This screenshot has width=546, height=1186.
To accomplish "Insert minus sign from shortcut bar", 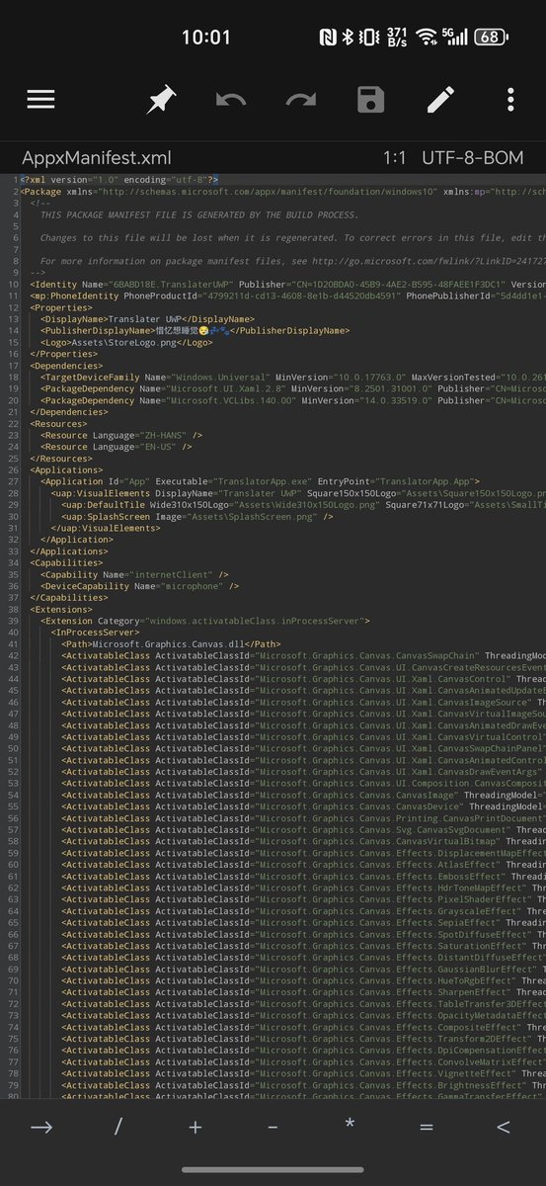I will pos(273,1126).
